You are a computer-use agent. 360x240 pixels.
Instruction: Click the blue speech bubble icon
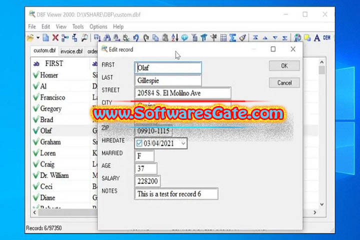(x=184, y=37)
